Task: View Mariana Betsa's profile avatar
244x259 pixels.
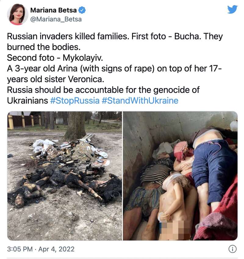Action: coord(18,15)
